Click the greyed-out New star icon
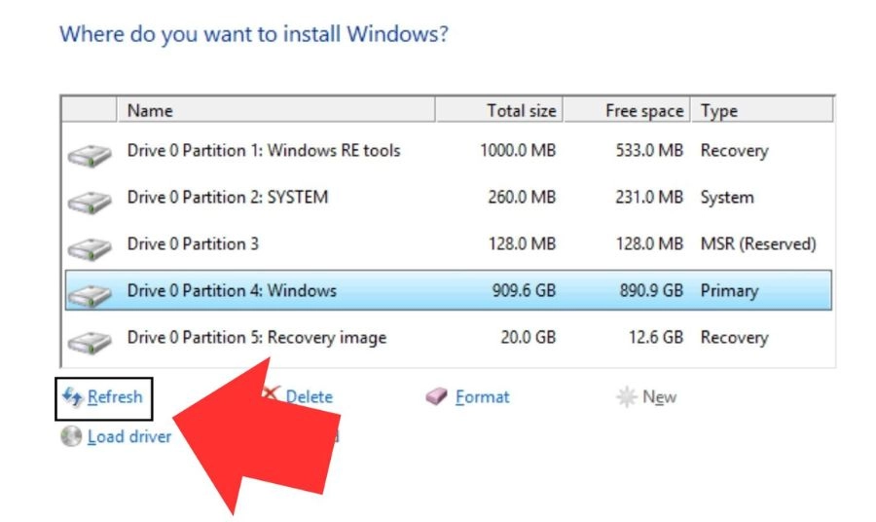The width and height of the screenshot is (876, 522). point(627,397)
